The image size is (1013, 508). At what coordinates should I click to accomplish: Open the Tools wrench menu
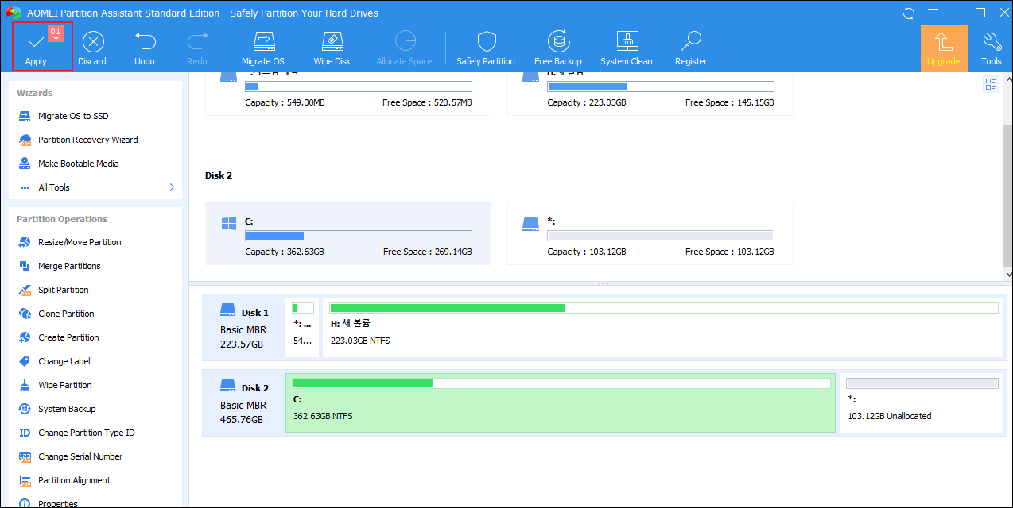click(x=992, y=48)
